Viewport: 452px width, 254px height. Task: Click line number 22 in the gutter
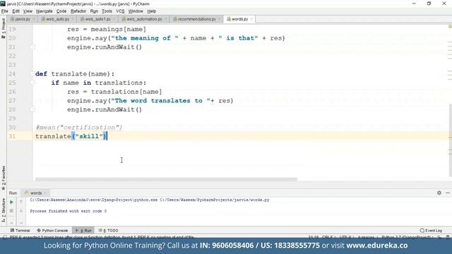click(x=12, y=56)
